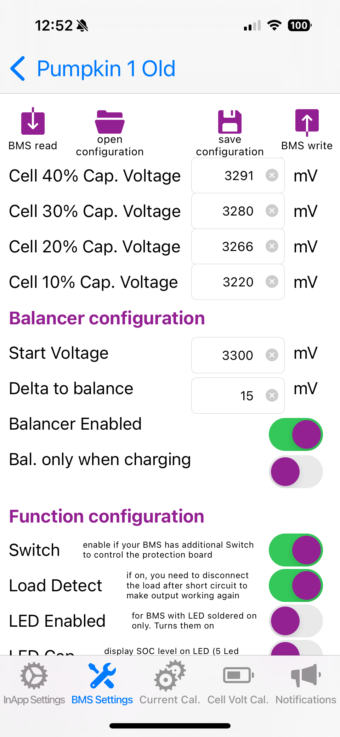Screen dimensions: 340x737
Task: Open the Cell Volt Cal. tab
Action: pyautogui.click(x=238, y=682)
